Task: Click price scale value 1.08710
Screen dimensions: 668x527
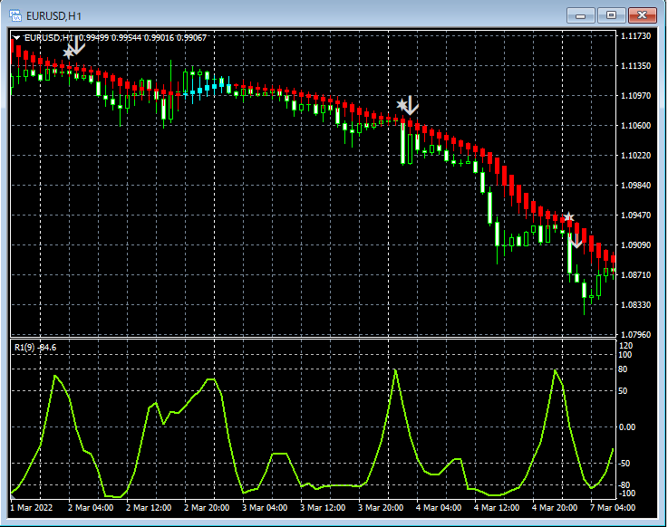Action: coord(635,275)
